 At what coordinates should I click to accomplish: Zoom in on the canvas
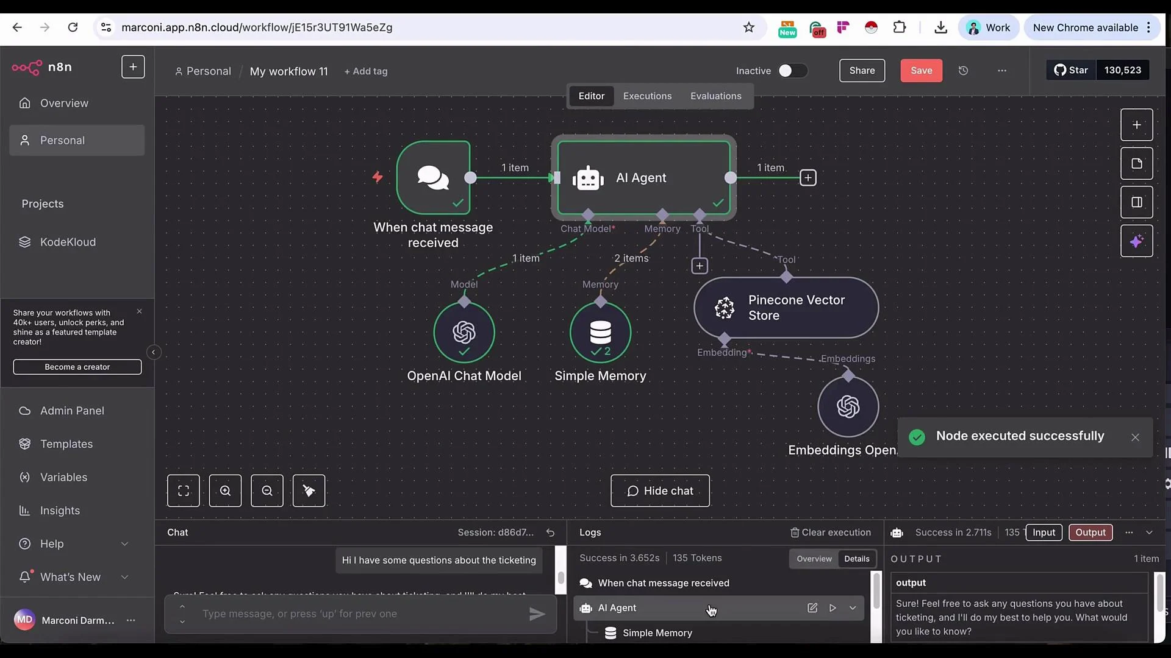pos(225,490)
